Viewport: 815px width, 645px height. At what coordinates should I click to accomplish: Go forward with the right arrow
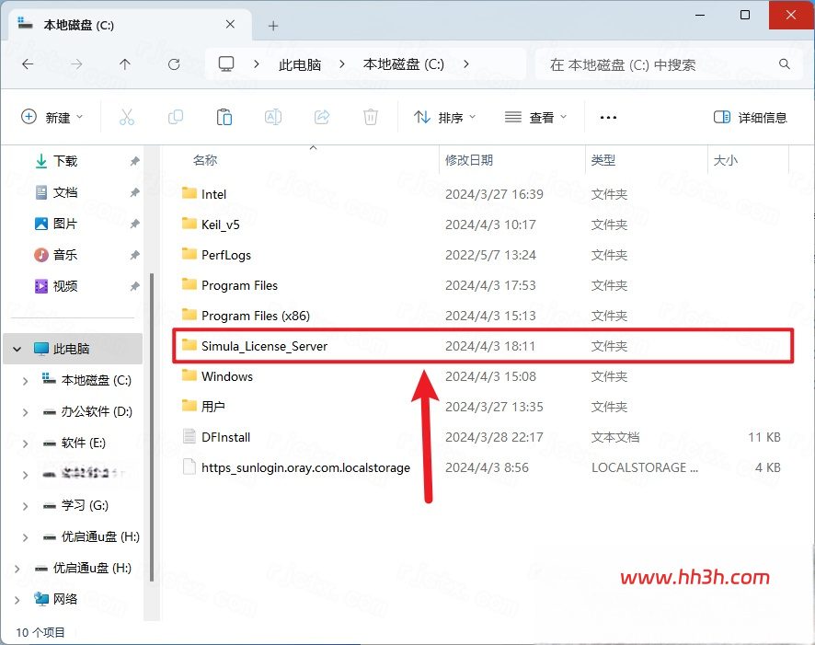[76, 63]
